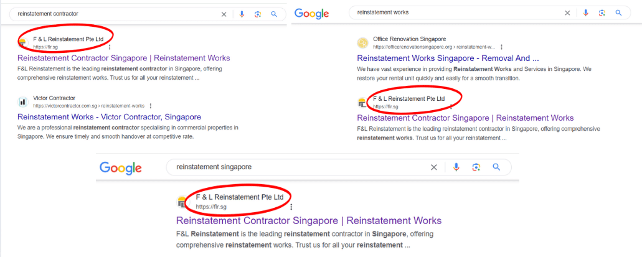642x257 pixels.
Task: Click the magnifier icon in "reinstatement works" bar
Action: [x=618, y=13]
